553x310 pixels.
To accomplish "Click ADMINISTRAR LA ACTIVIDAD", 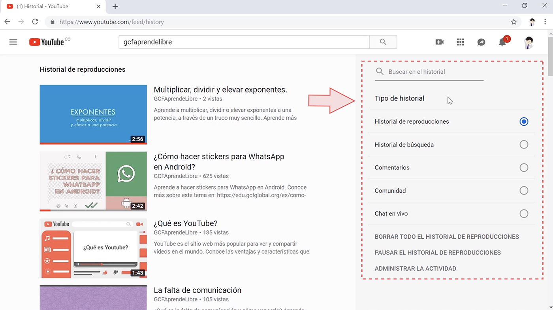I will (416, 269).
